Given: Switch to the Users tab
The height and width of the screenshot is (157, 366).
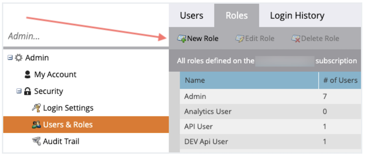Looking at the screenshot, I should tap(191, 15).
